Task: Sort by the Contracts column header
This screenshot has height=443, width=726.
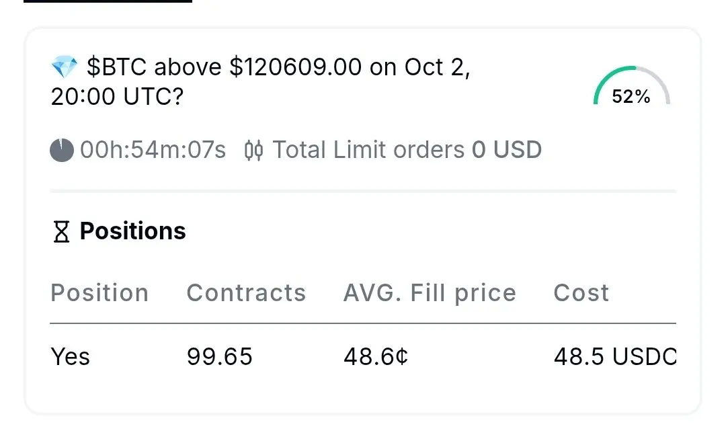Action: click(x=246, y=293)
